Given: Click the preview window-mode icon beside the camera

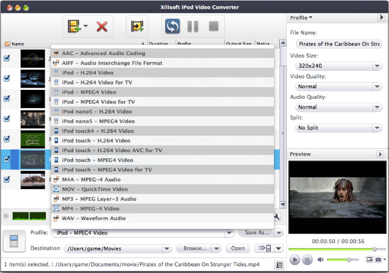Looking at the screenshot, I should 370,259.
